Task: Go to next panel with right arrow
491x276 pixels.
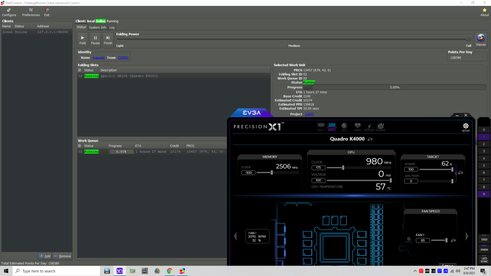Action: [x=467, y=236]
